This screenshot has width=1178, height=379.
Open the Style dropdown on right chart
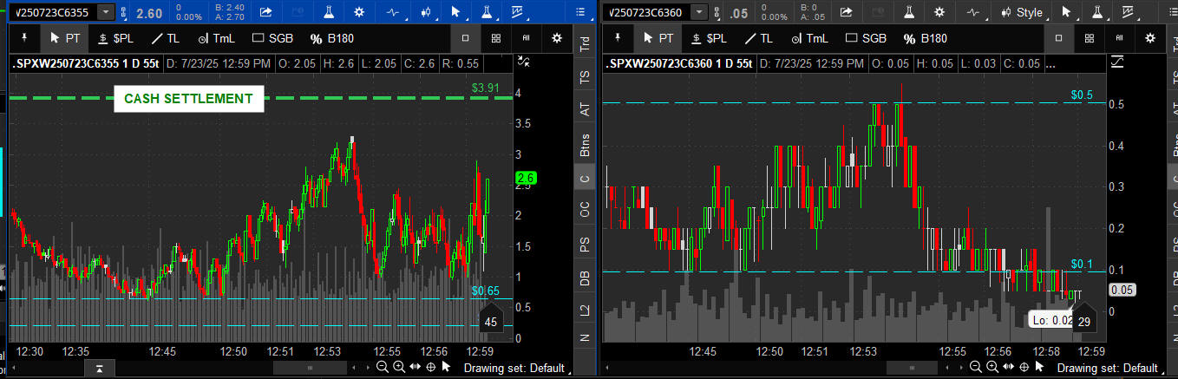coord(1022,12)
